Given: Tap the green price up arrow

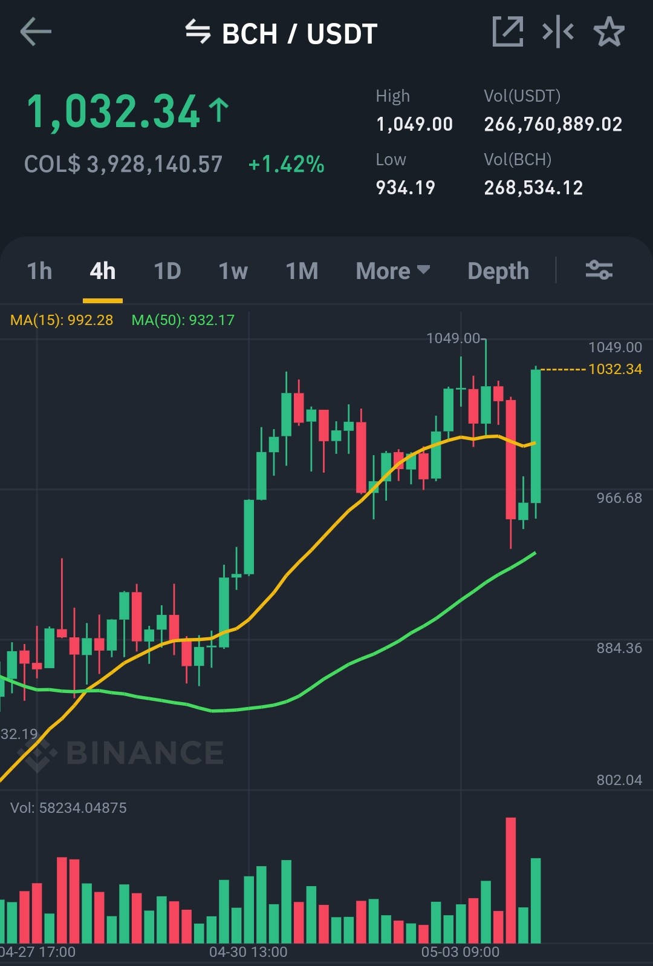Looking at the screenshot, I should point(219,111).
